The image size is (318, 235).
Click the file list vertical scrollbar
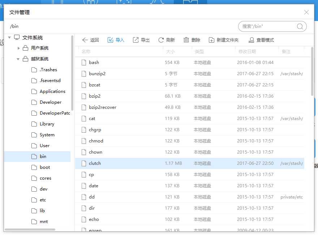[x=312, y=72]
